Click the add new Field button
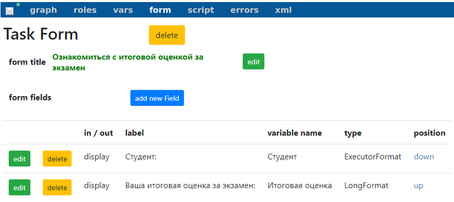454x202 pixels. coord(157,98)
